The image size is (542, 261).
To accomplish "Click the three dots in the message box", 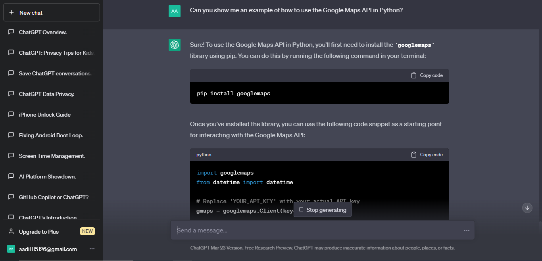I will point(467,230).
